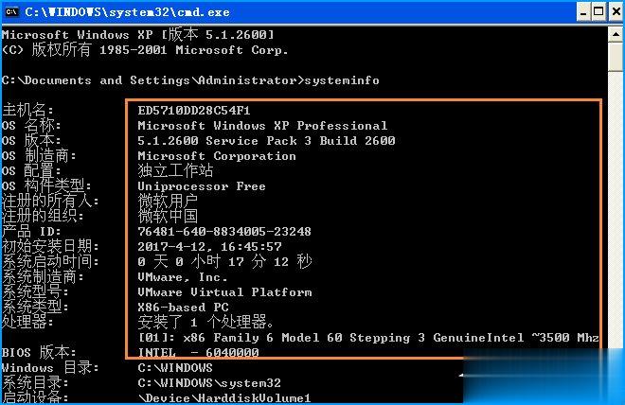Click host name value ED5710DD28C54F1
The image size is (625, 405).
(x=194, y=111)
